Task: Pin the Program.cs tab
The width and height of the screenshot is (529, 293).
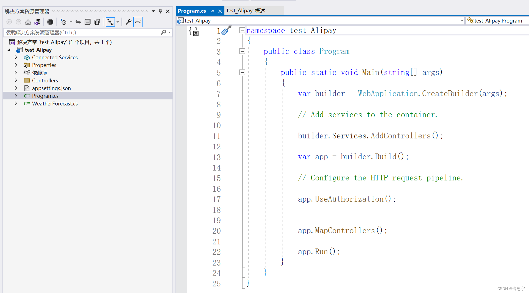Action: pyautogui.click(x=212, y=11)
